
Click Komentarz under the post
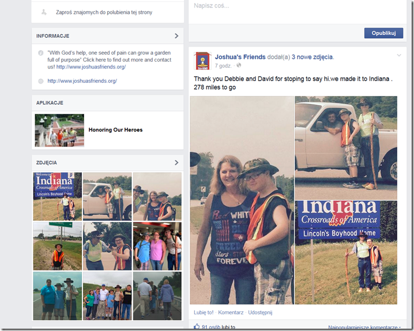[x=231, y=313]
